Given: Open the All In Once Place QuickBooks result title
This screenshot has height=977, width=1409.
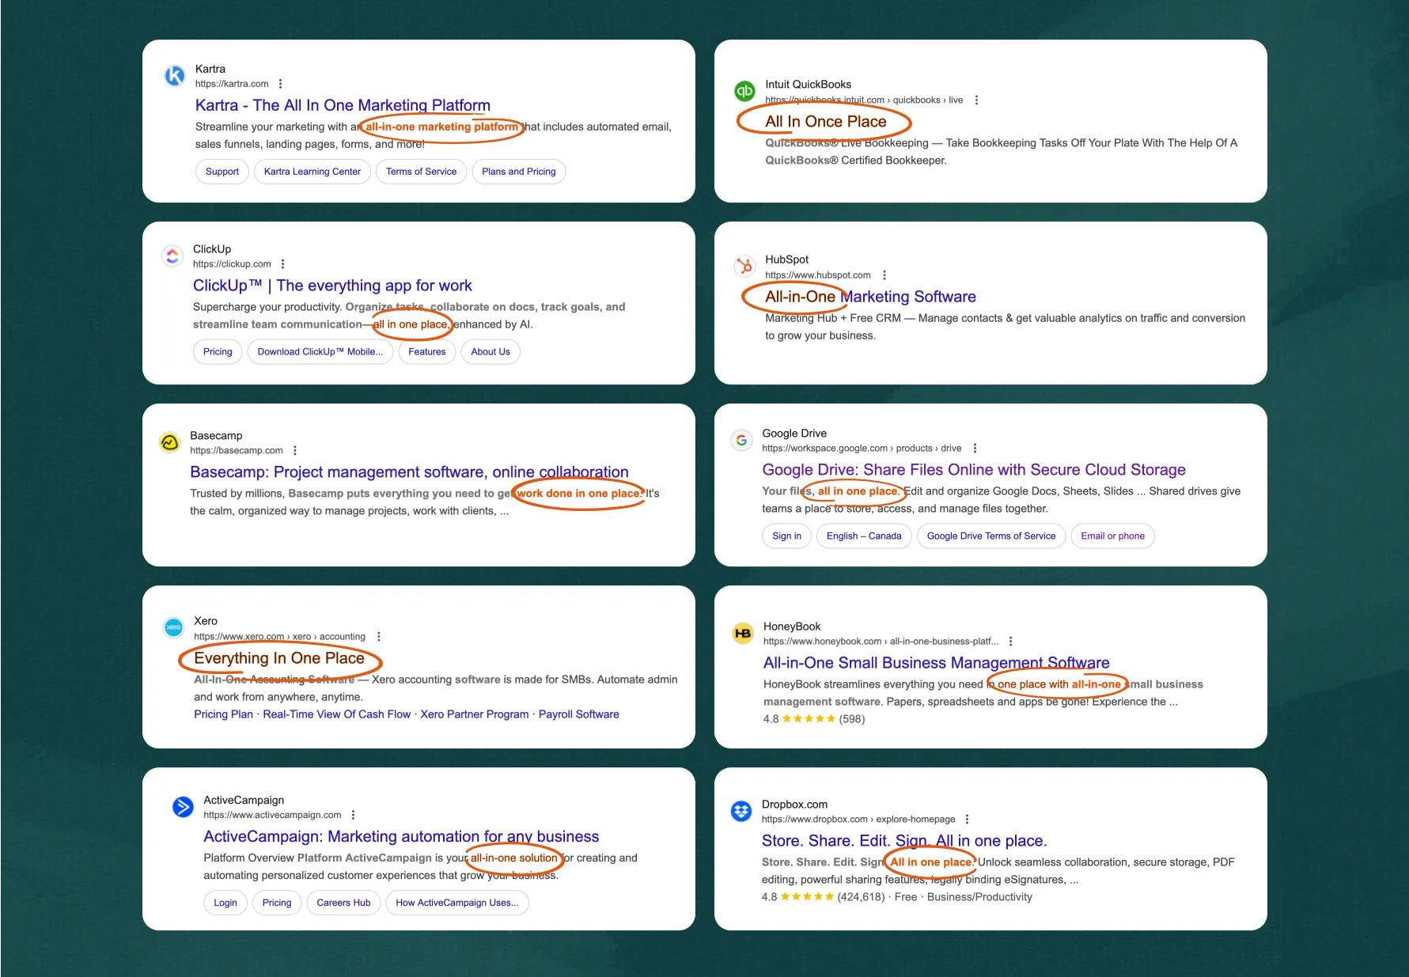Looking at the screenshot, I should coord(825,121).
